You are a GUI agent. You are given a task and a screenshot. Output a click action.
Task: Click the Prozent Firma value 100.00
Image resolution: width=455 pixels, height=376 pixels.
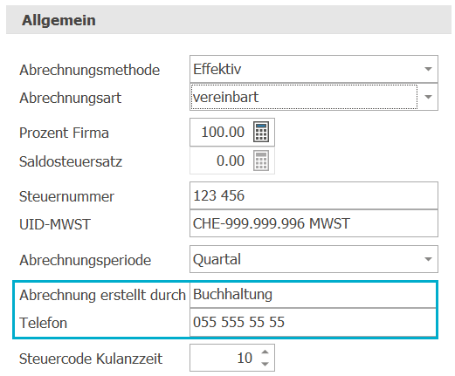coord(223,132)
